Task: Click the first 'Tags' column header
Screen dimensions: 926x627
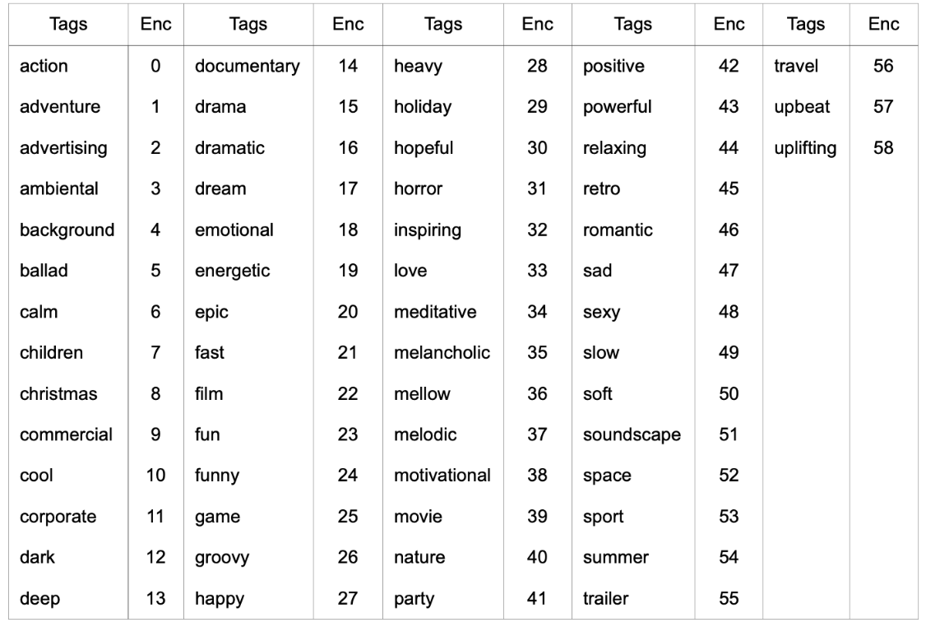Action: 69,25
